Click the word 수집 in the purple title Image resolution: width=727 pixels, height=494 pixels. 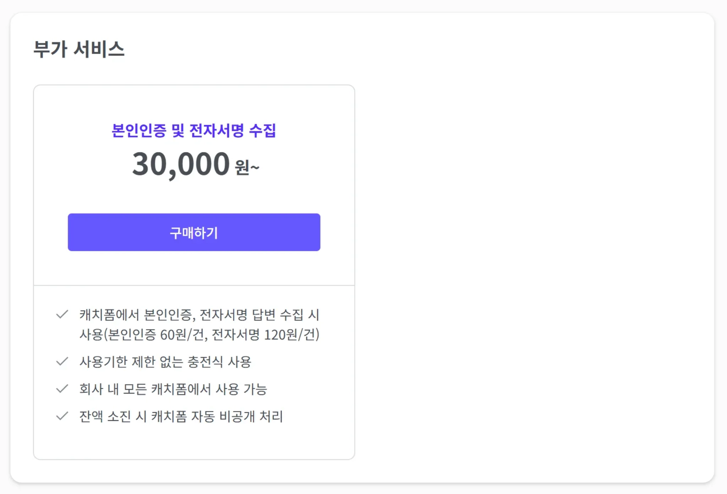coord(262,131)
